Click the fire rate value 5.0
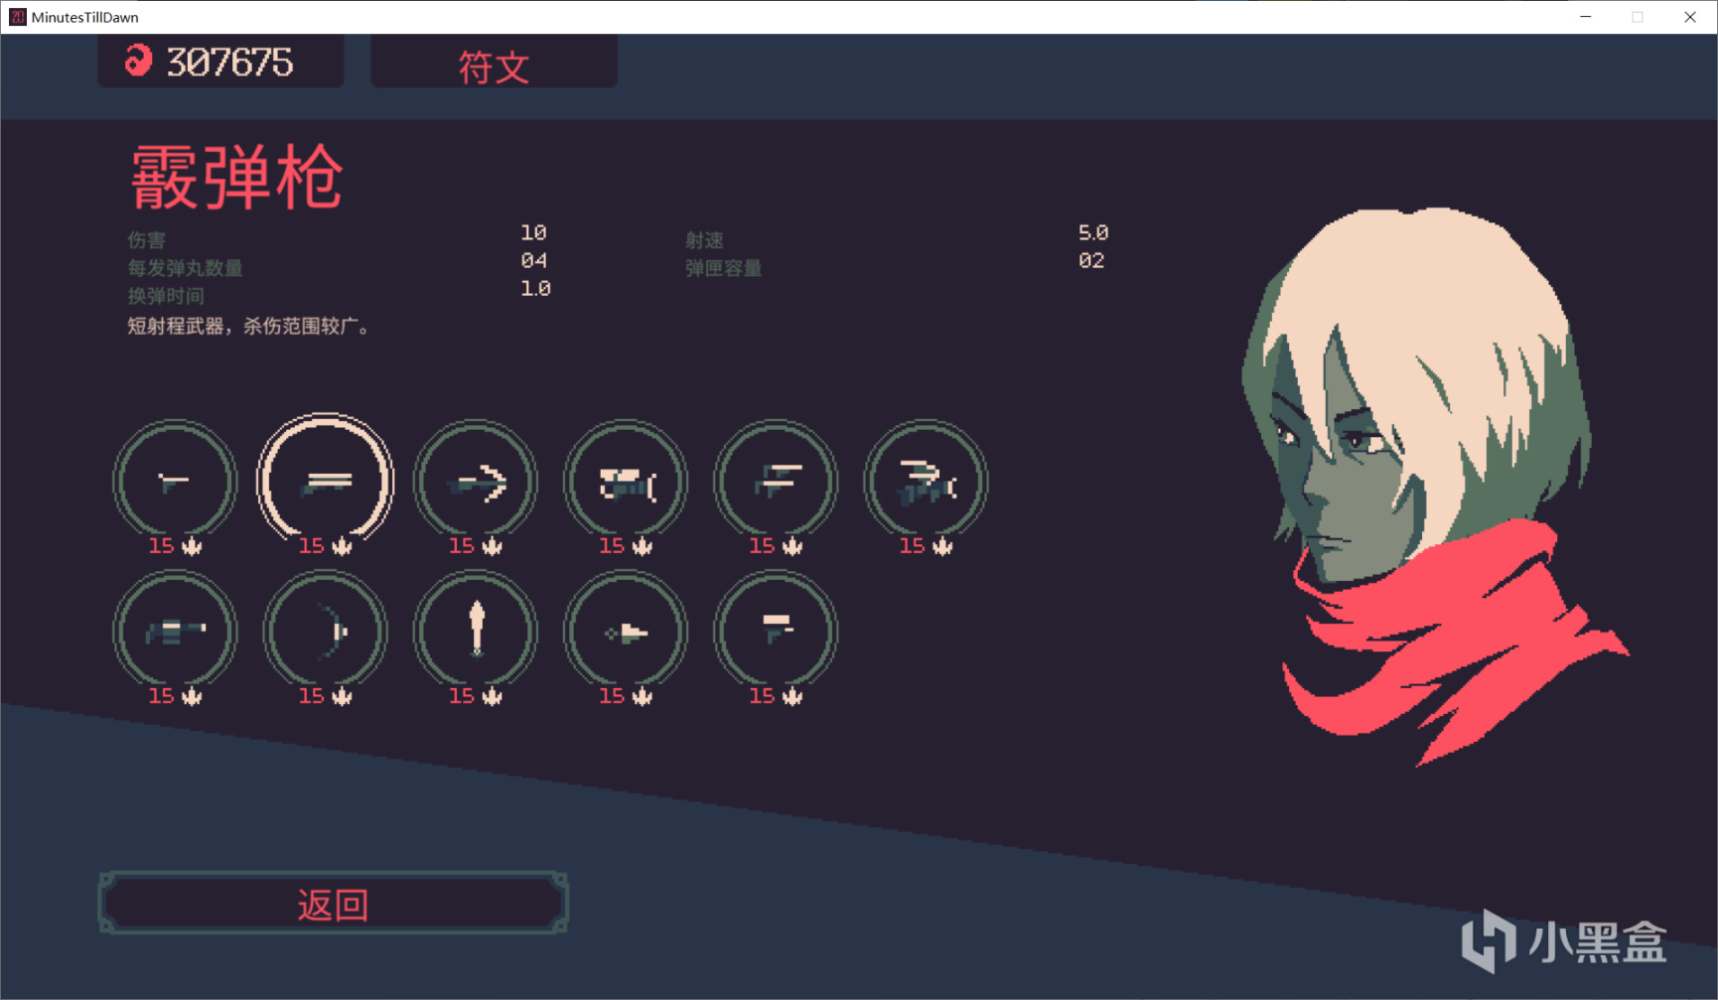This screenshot has width=1718, height=1000. 1093,232
